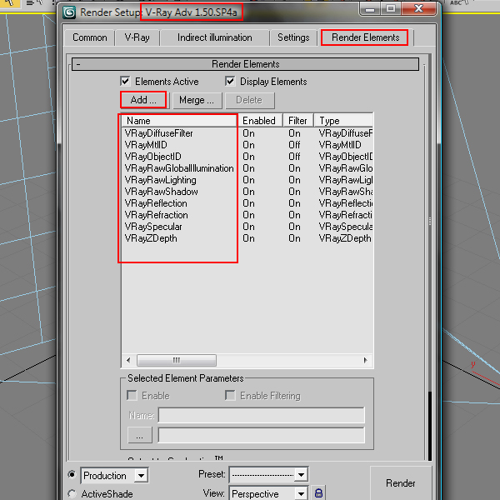Collapse the Render Elements rollout
This screenshot has width=500, height=500.
(x=77, y=64)
